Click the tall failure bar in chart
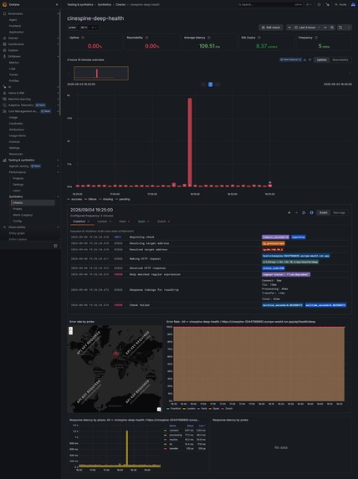 pyautogui.click(x=190, y=142)
